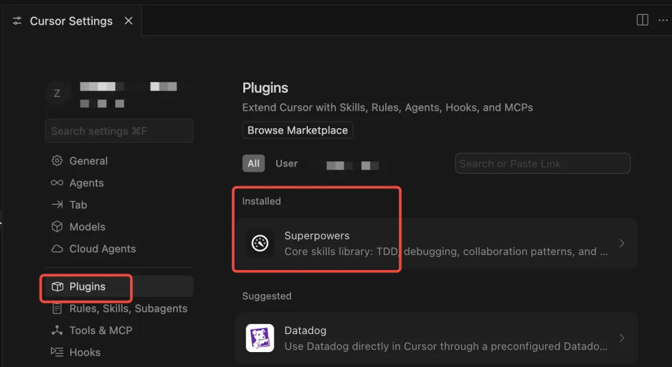Screen dimensions: 672x367
Task: Click the Cloud Agents cloud icon
Action: coord(57,249)
